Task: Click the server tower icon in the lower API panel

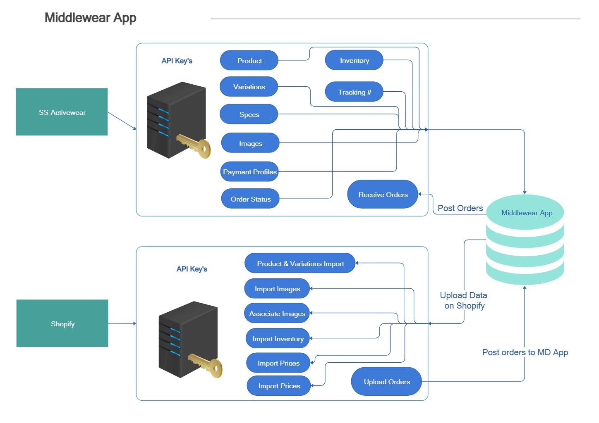Action: [188, 339]
